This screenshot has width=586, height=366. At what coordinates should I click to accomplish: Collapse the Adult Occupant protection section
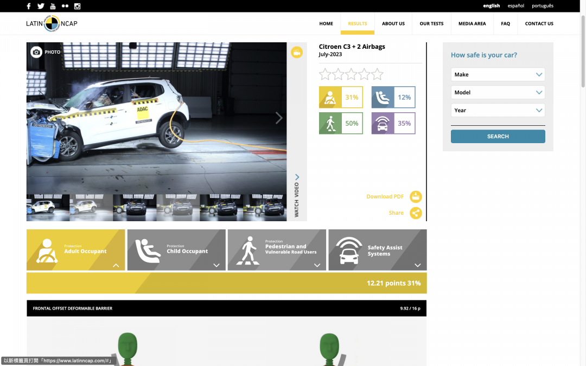(x=76, y=250)
